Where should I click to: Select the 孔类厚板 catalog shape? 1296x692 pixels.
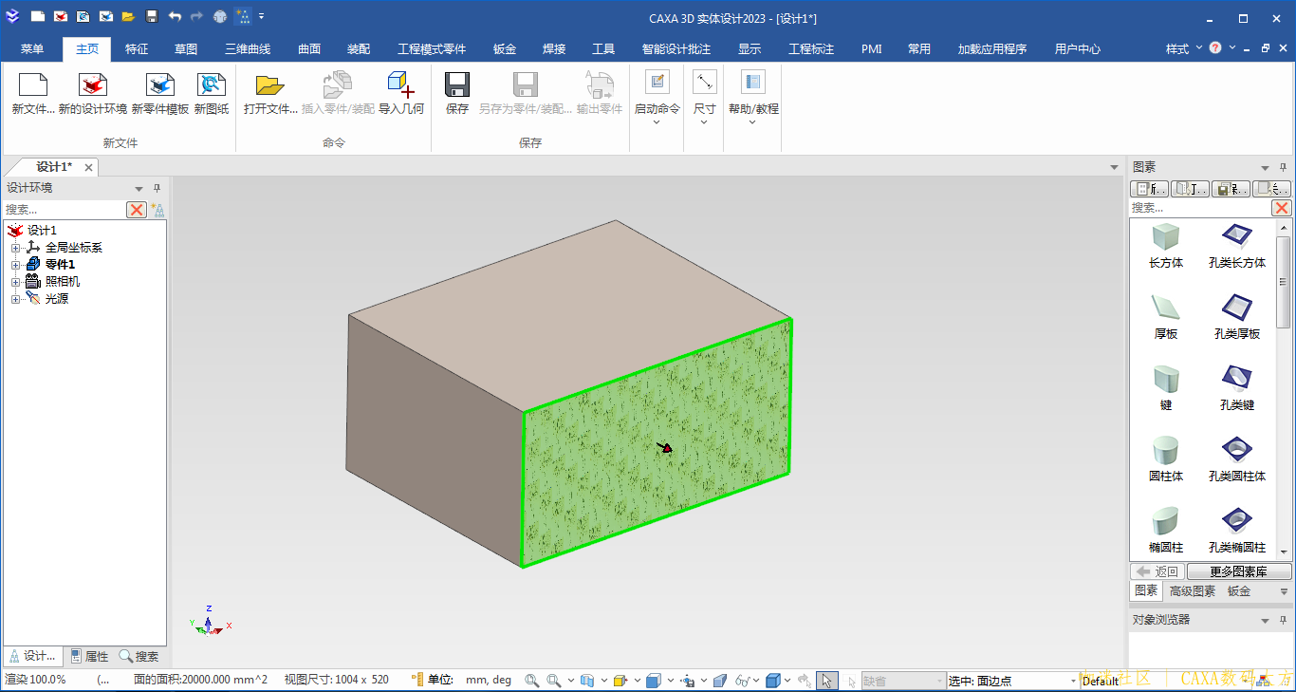(x=1237, y=316)
